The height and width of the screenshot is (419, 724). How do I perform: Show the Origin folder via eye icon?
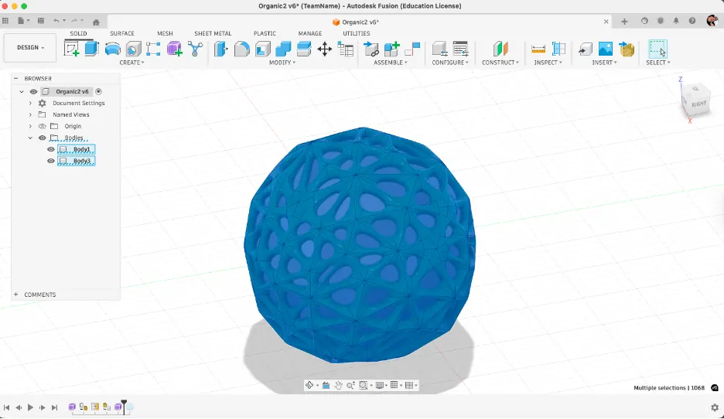coord(42,126)
